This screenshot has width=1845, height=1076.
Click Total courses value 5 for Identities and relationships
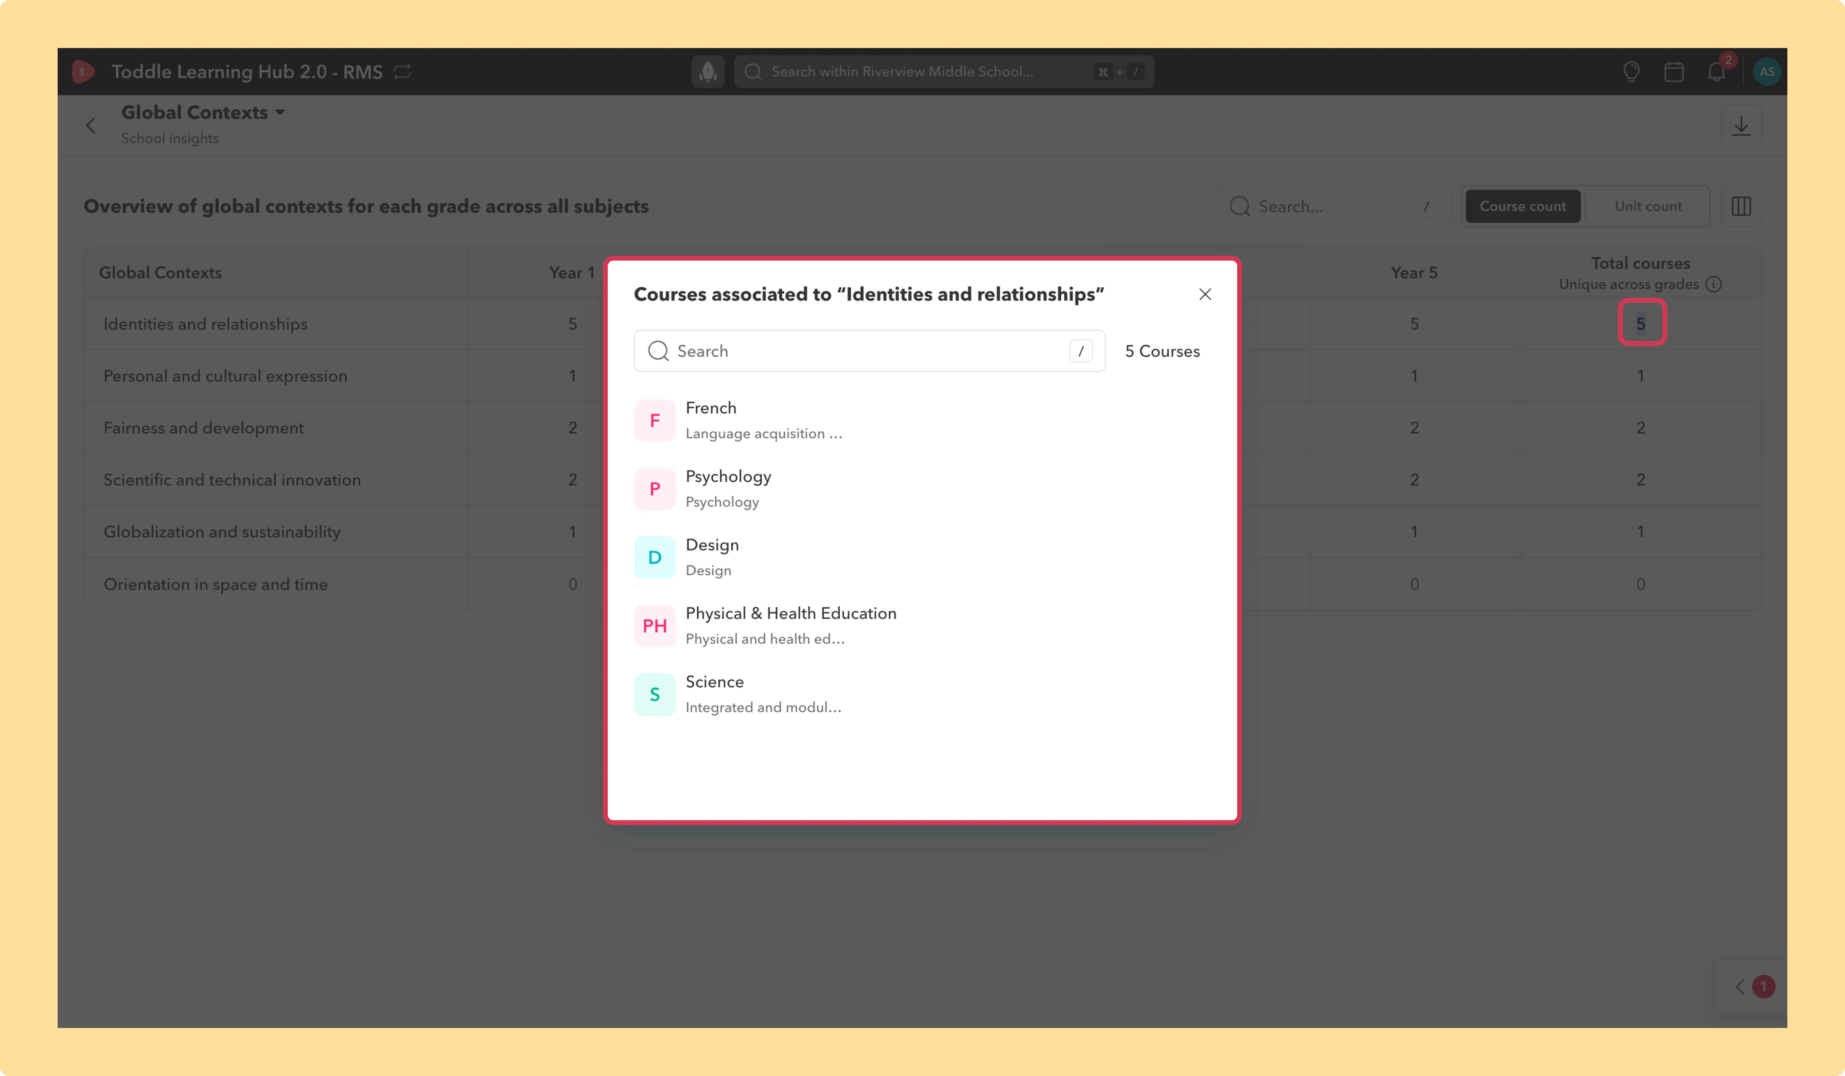click(1641, 324)
